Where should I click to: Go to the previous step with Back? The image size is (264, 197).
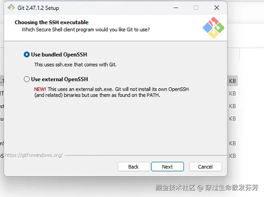coord(134,167)
